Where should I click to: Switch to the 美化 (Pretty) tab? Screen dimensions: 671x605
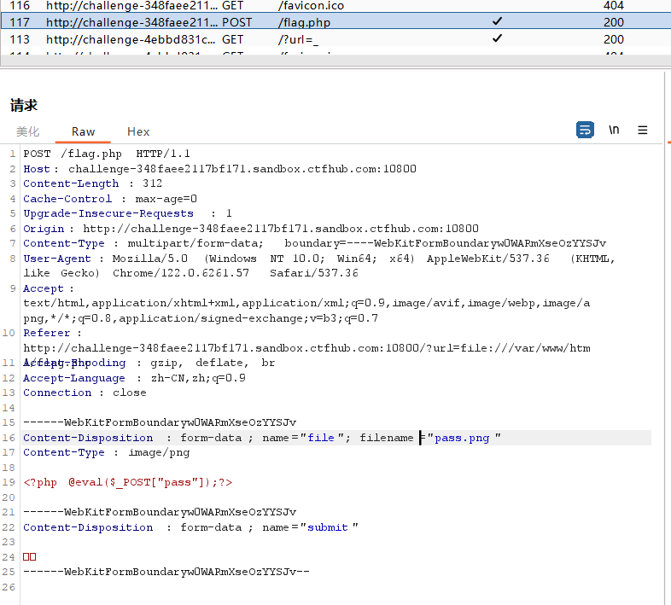pos(28,131)
